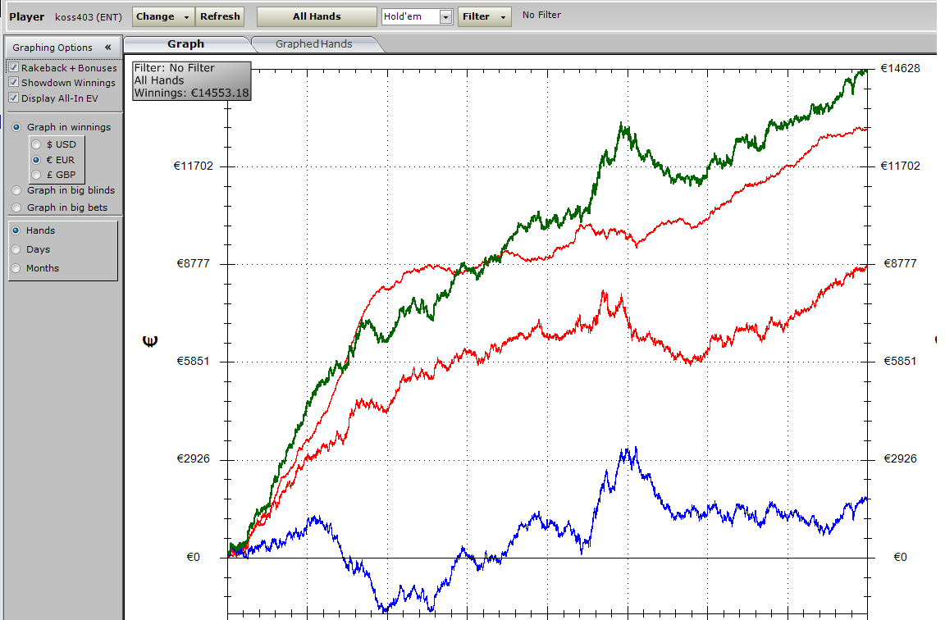
Task: Disable Display All-In EV checkbox
Action: coord(13,98)
